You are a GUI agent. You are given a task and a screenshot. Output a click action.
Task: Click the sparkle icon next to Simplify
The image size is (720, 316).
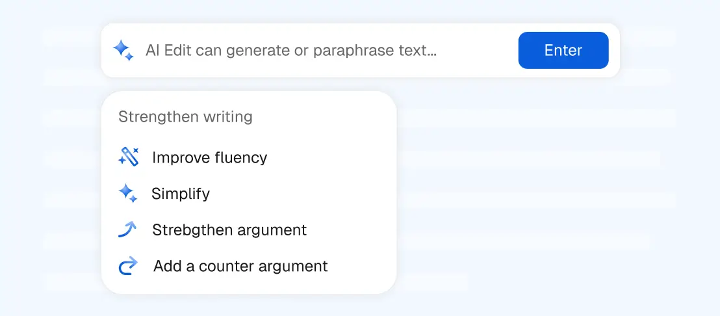coord(127,193)
